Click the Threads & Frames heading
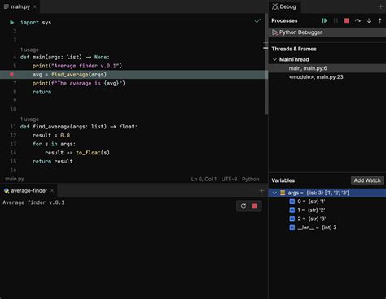 294,49
